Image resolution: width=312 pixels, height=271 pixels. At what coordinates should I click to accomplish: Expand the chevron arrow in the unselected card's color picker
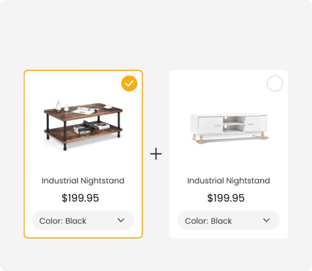[267, 221]
